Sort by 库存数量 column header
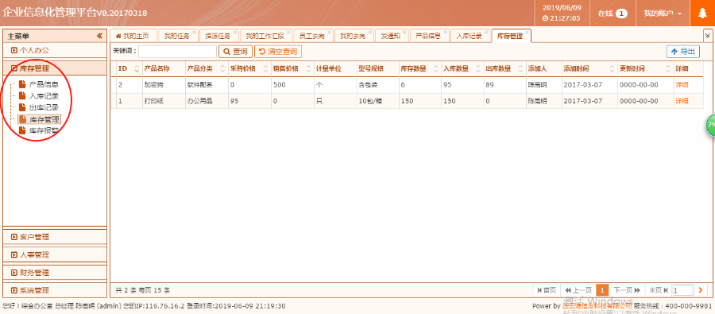The image size is (715, 314). (x=419, y=68)
